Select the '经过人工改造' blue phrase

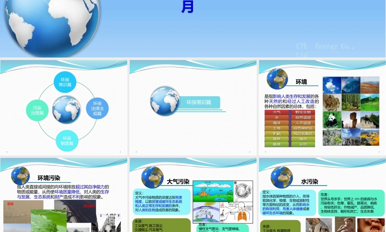301,101
